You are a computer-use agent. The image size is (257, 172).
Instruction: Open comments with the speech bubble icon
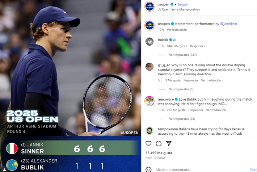(x=159, y=143)
